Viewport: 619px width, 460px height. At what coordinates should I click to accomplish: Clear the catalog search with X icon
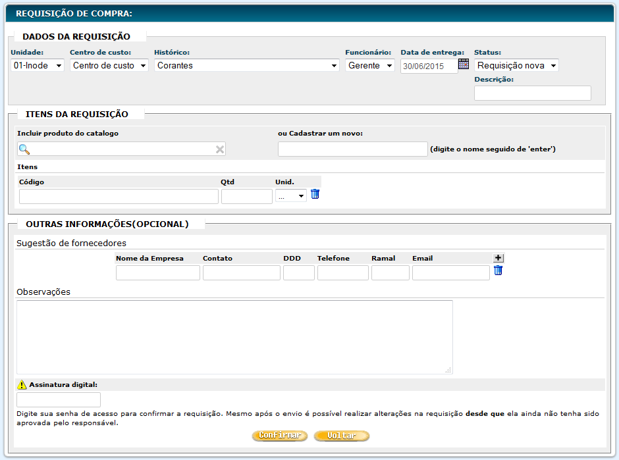click(220, 149)
